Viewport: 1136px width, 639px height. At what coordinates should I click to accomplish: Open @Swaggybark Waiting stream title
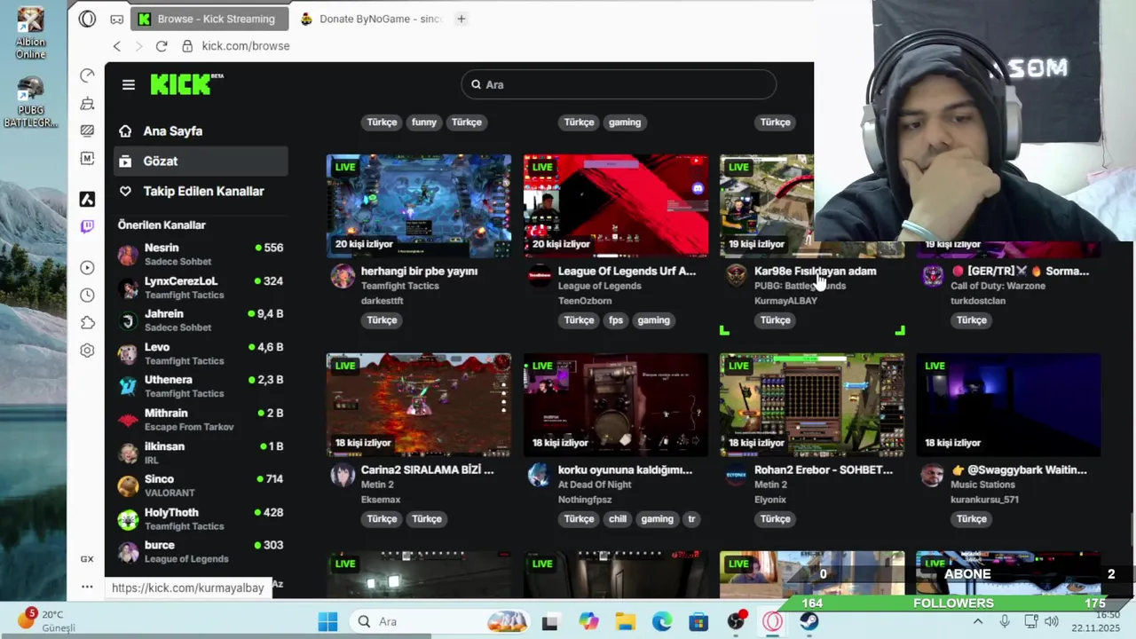1019,469
